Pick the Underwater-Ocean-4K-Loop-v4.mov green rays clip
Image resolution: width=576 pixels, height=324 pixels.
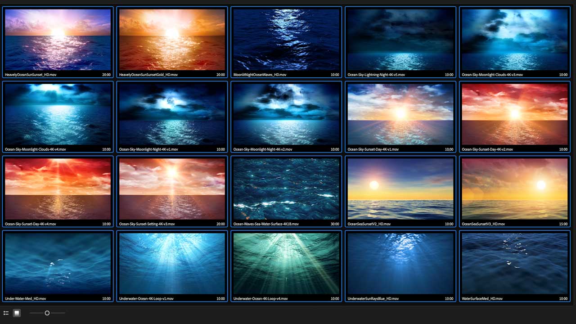[x=286, y=264]
